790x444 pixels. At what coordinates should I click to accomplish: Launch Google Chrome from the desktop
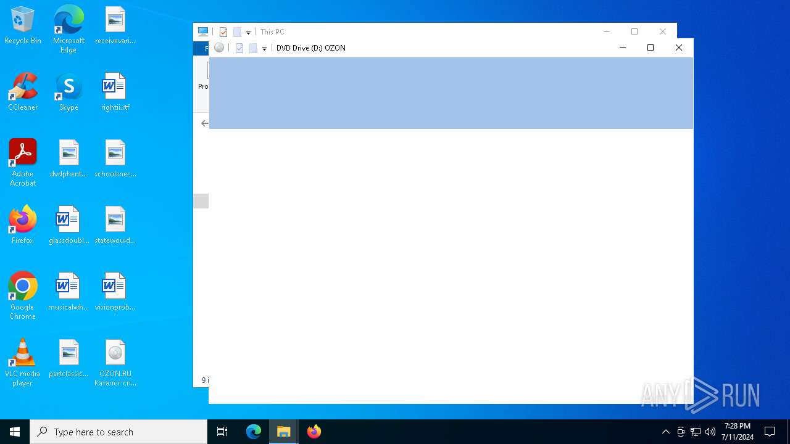[23, 296]
